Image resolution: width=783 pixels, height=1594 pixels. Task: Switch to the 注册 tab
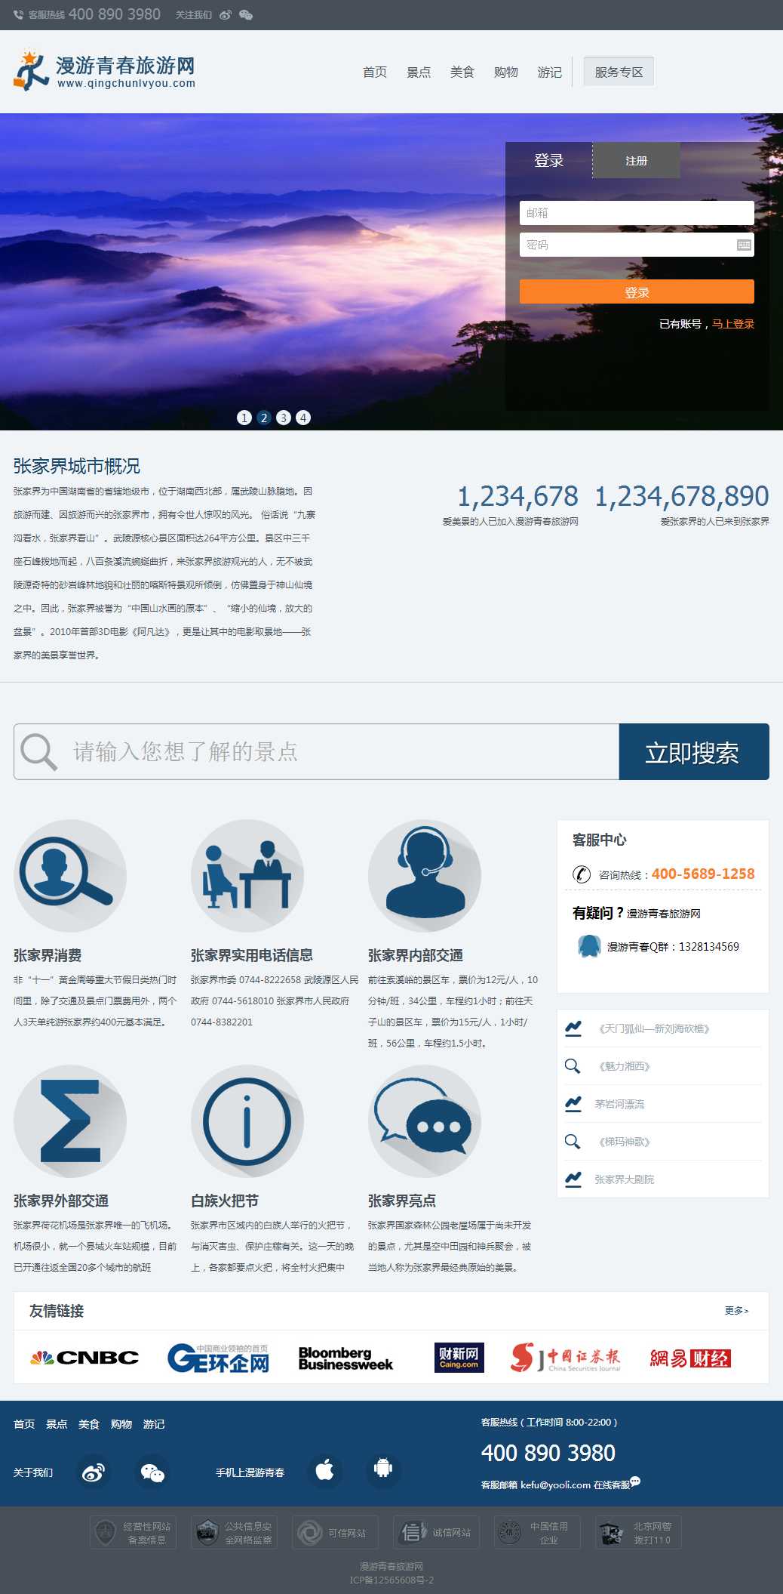636,161
